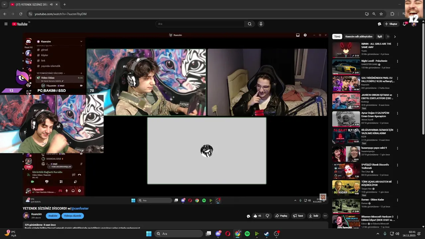
Task: Open Duman - Dibine Kadar video
Action: pos(346,205)
